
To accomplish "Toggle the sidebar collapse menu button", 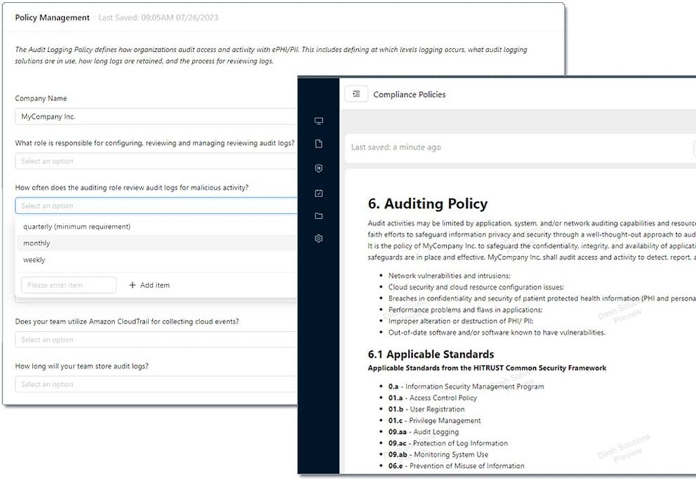I will click(x=356, y=94).
